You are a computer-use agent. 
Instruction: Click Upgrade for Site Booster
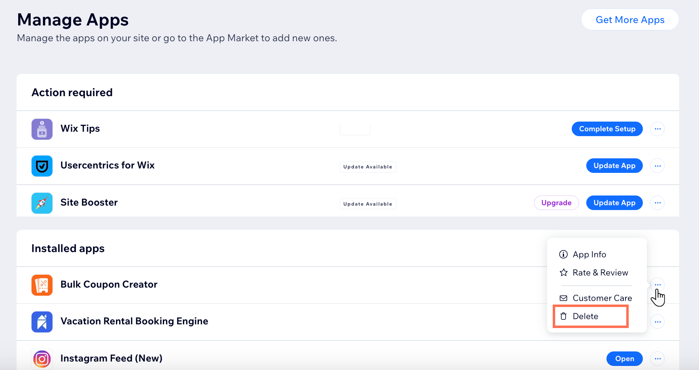point(556,203)
